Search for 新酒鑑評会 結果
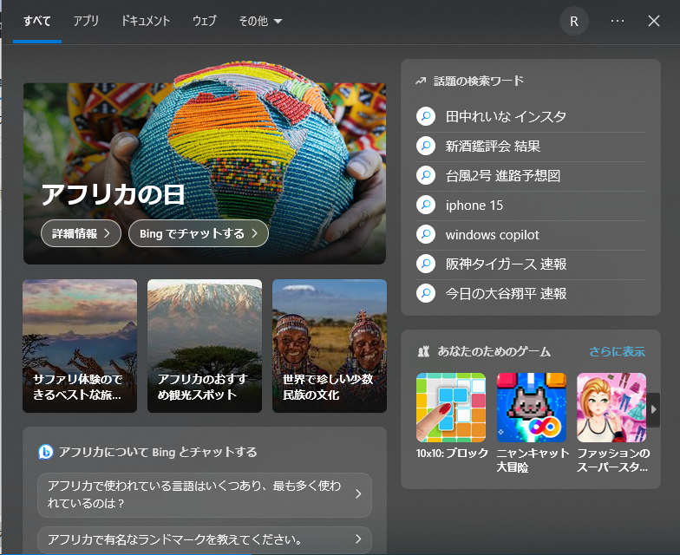The width and height of the screenshot is (680, 555). pos(493,146)
